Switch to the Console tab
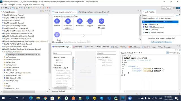 click(x=89, y=47)
